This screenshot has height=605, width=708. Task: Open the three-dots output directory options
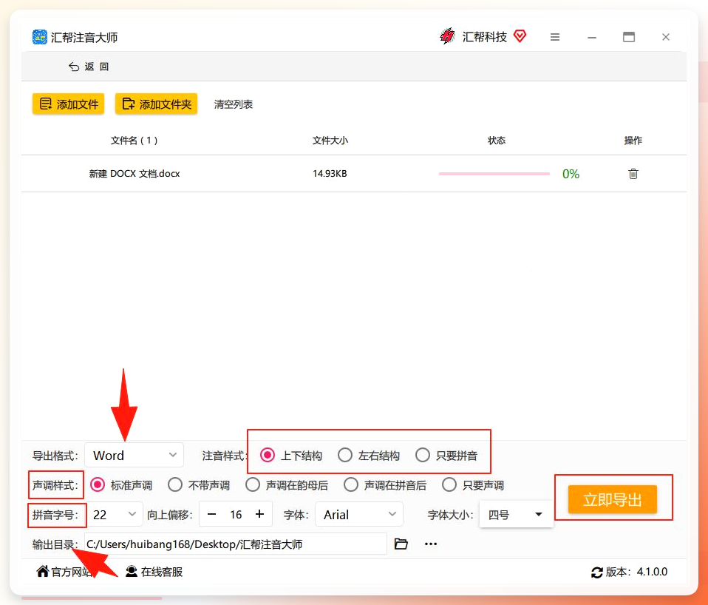(x=431, y=544)
